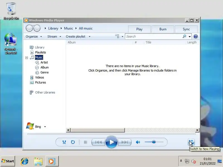
Task: Click All music in the breadcrumb
Action: (86, 28)
